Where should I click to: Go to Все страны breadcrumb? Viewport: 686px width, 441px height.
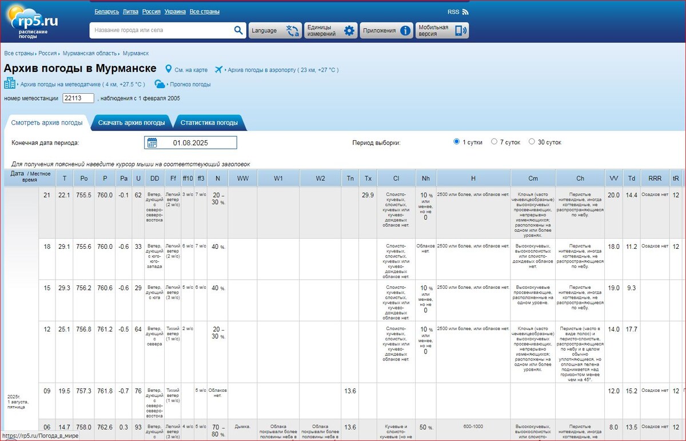click(x=19, y=53)
